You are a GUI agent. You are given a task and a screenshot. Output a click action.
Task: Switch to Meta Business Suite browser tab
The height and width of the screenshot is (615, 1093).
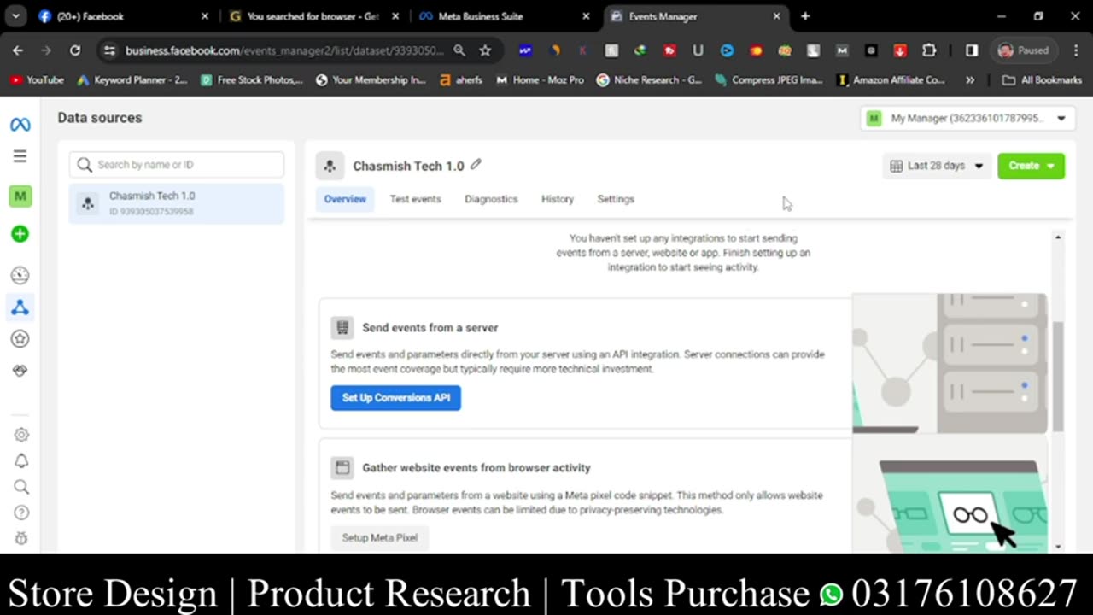505,16
